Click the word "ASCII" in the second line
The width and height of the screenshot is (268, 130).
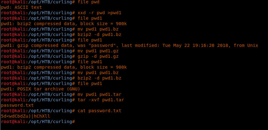[21, 8]
